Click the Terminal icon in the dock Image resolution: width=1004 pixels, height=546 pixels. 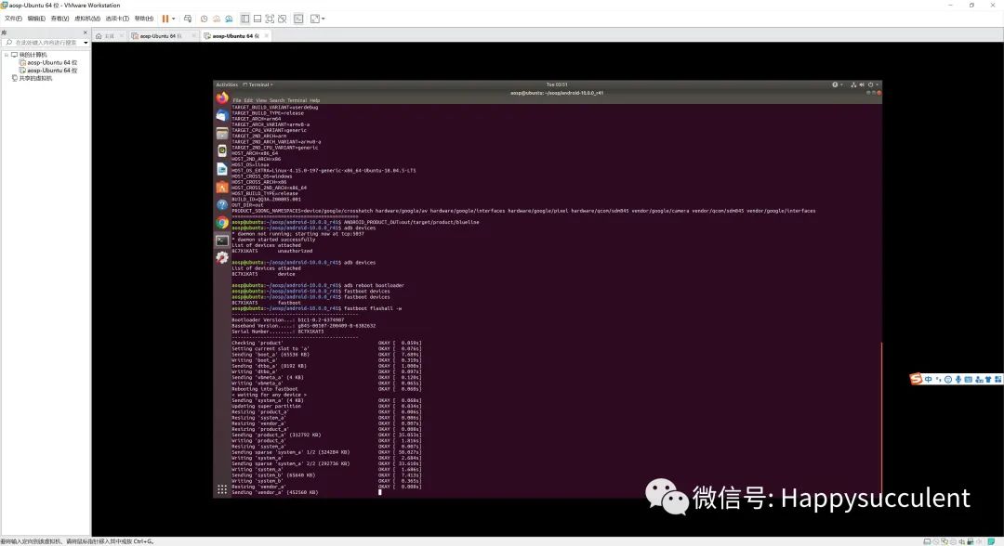click(222, 240)
